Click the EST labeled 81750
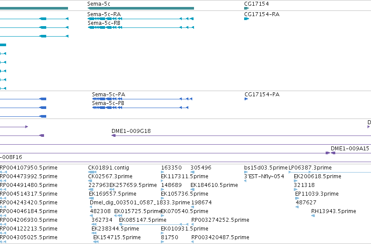371x244 pixels. (170, 237)
